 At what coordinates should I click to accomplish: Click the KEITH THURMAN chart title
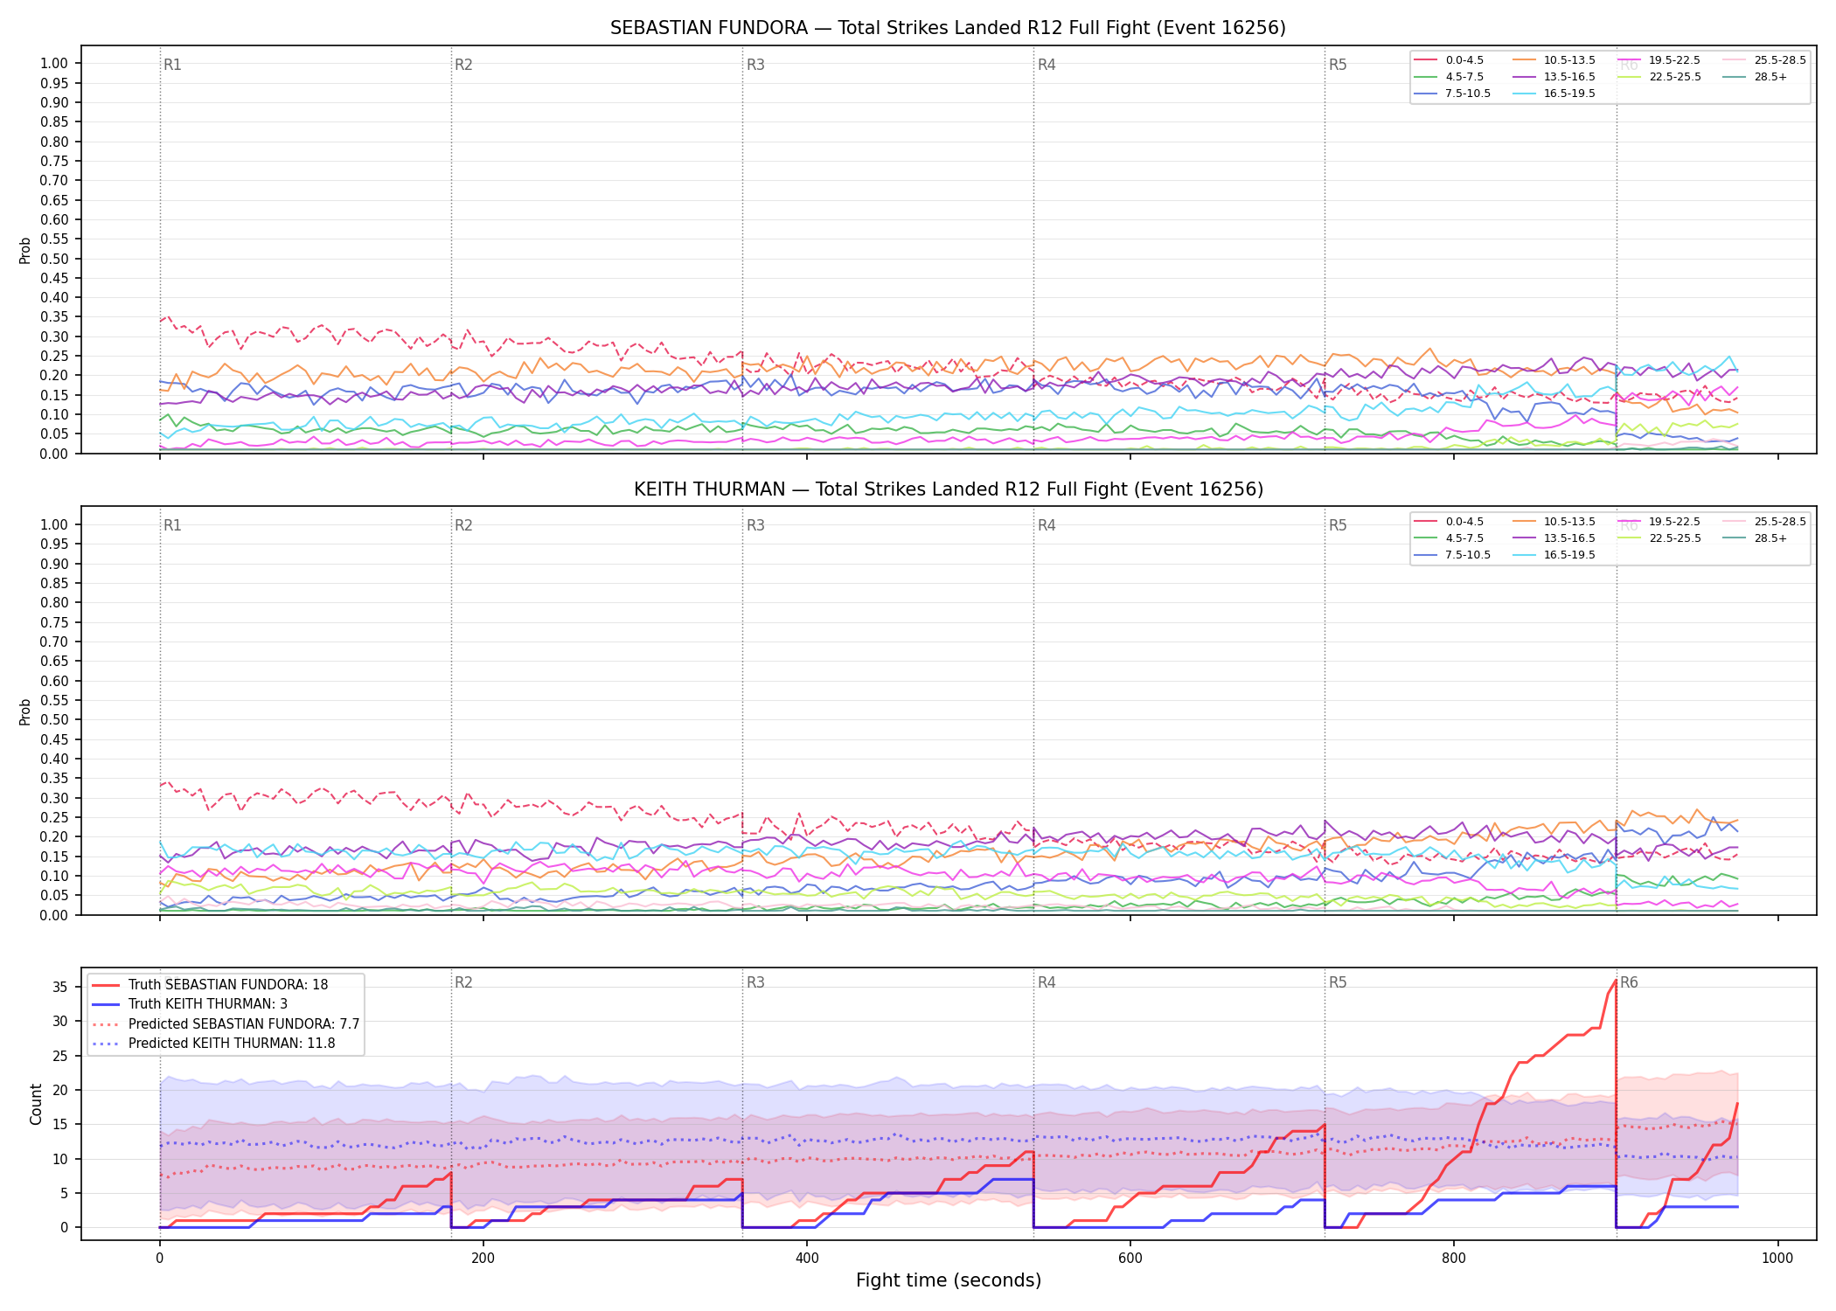(x=949, y=489)
